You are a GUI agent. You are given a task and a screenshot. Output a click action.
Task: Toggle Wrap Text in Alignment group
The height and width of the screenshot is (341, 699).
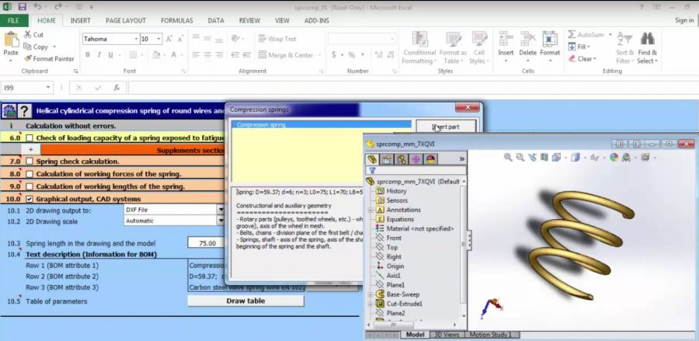(x=276, y=39)
